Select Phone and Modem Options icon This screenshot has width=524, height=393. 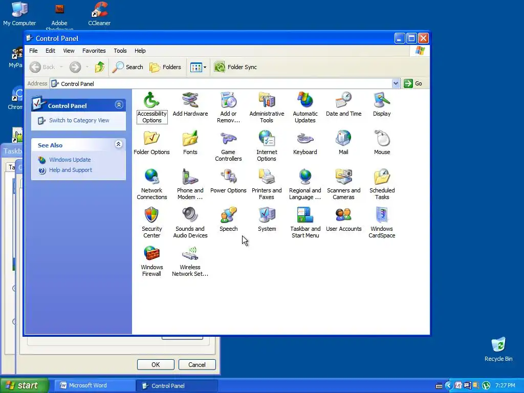coord(190,184)
